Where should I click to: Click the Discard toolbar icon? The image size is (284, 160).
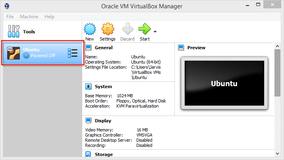(126, 29)
